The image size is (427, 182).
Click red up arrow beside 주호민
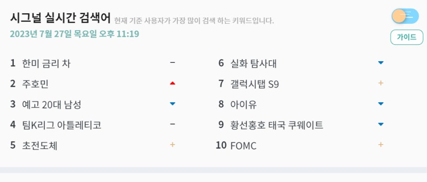coord(172,83)
